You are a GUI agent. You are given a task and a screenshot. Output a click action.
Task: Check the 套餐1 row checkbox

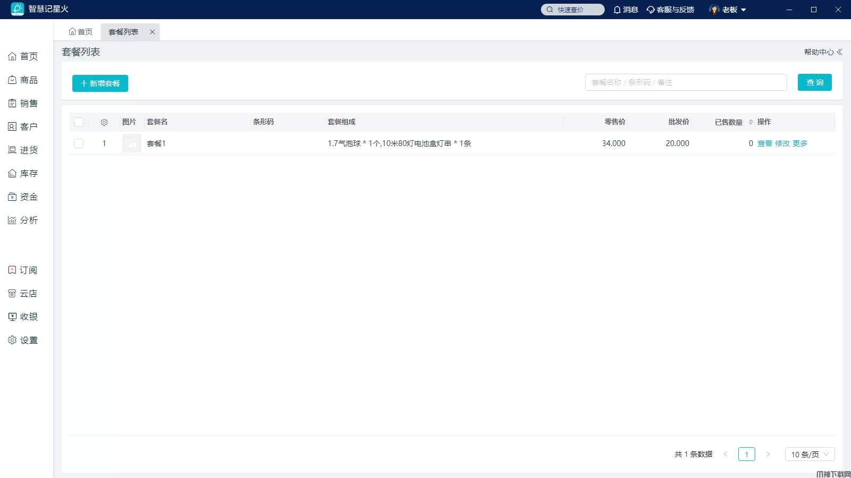pyautogui.click(x=79, y=143)
